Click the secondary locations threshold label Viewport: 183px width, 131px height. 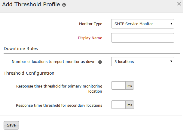click(x=59, y=105)
